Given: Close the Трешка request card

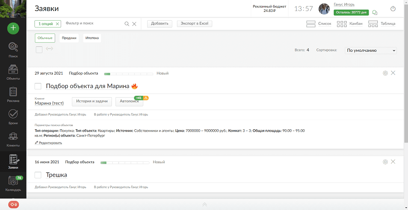Looking at the screenshot, I should click(x=393, y=161).
